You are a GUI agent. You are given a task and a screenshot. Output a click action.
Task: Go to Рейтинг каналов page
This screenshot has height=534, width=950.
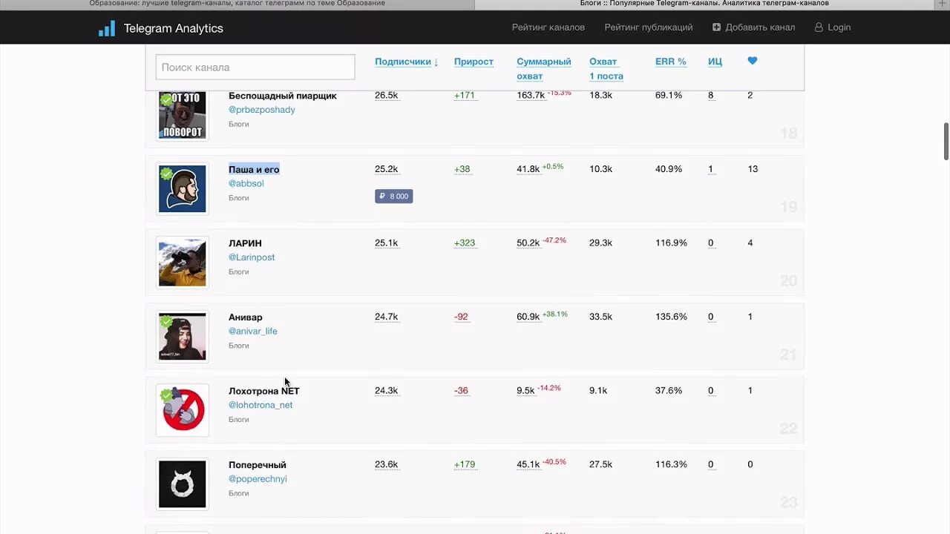[x=548, y=27]
